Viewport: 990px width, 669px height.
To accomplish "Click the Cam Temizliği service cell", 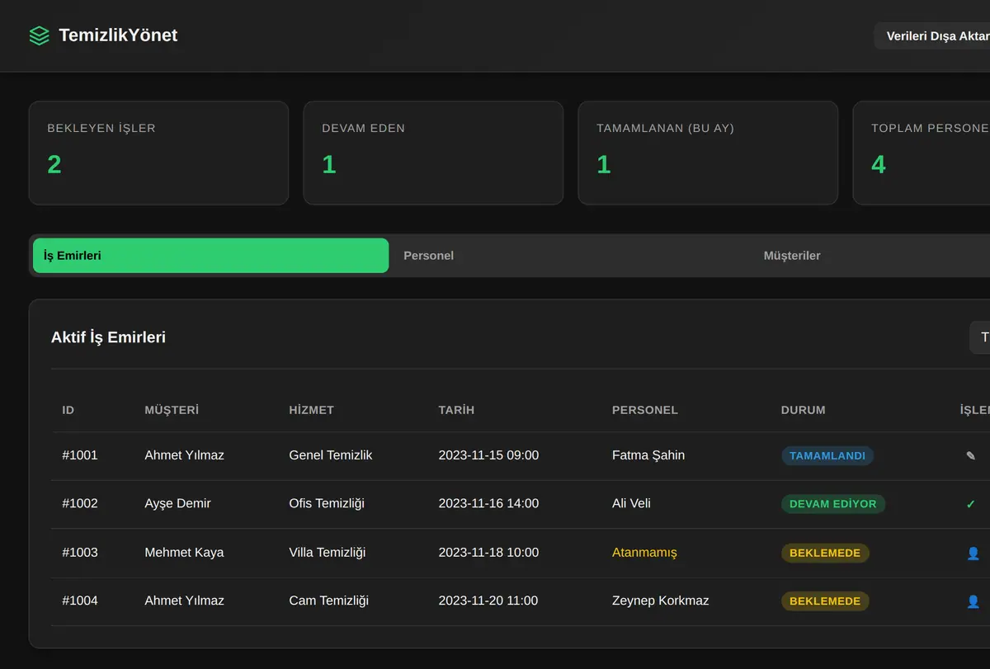I will (329, 601).
